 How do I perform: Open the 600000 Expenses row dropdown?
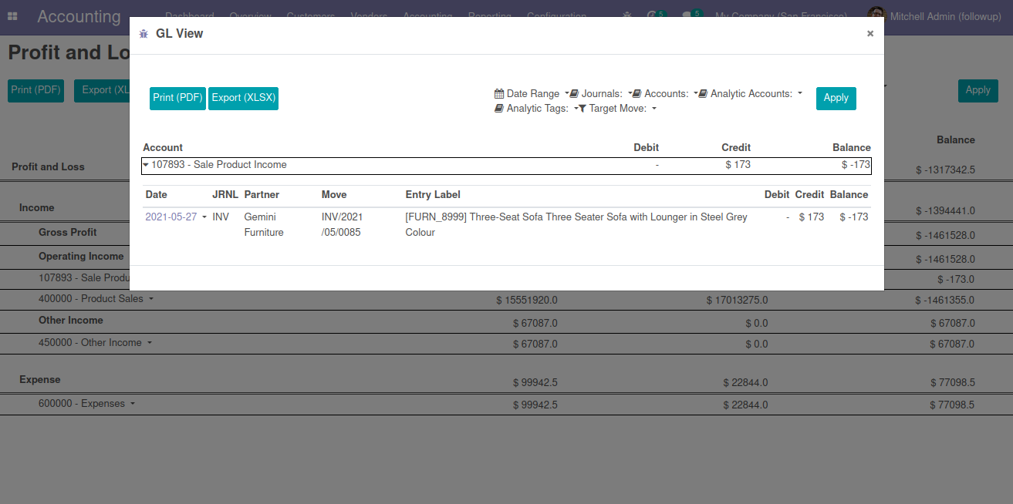point(133,403)
